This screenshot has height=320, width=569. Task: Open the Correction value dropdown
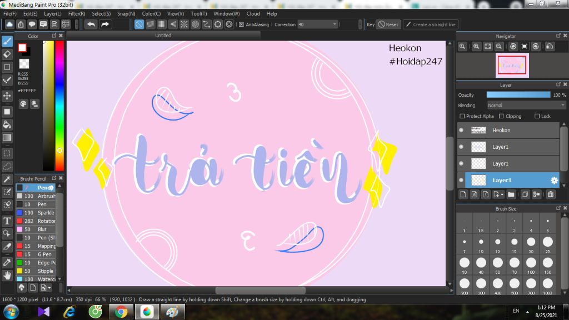click(334, 24)
